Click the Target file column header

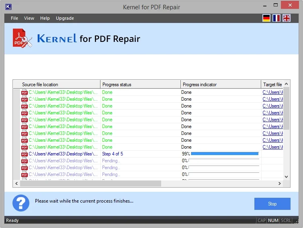[272, 85]
